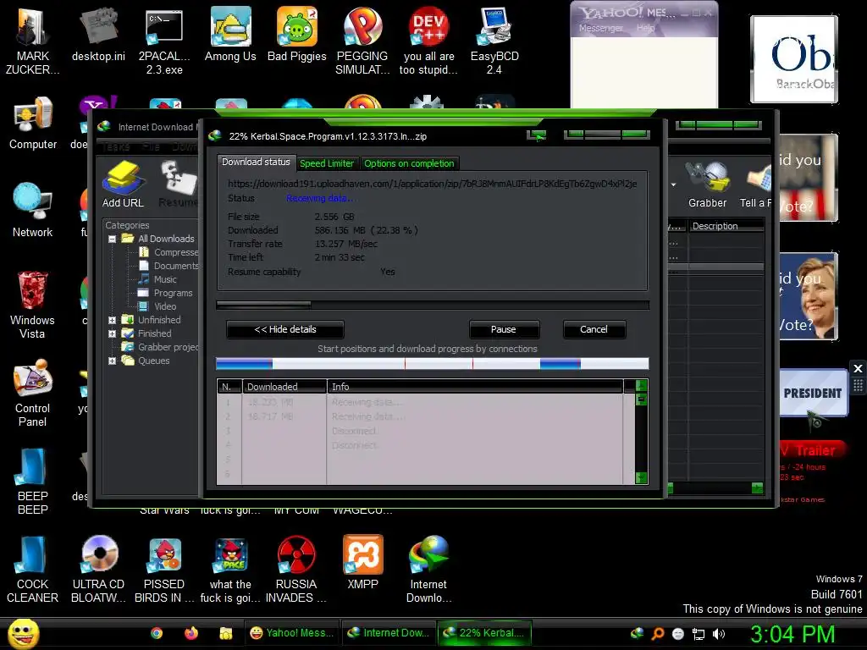Open Dev C++ 'you all are too stupid' icon
This screenshot has width=867, height=650.
(x=428, y=40)
